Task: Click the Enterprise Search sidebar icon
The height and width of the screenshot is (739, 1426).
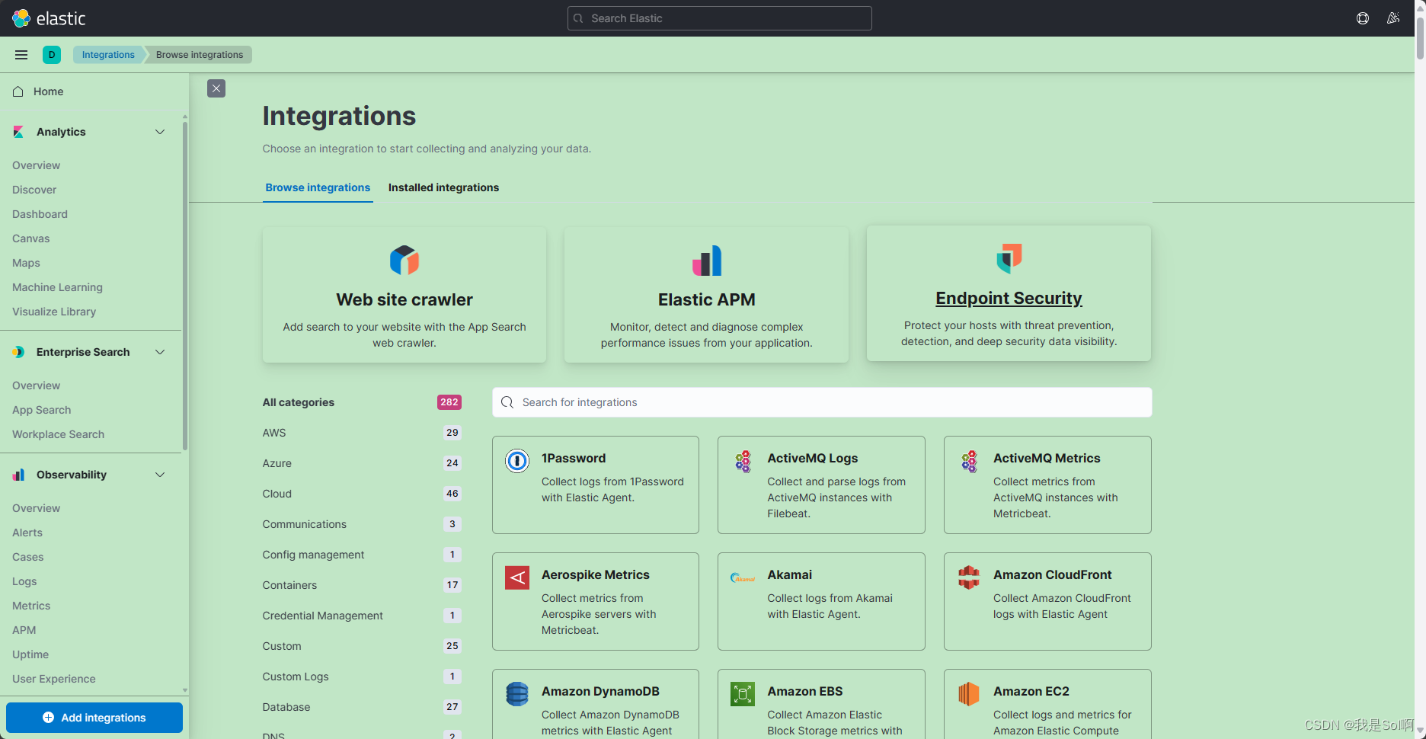Action: click(18, 351)
